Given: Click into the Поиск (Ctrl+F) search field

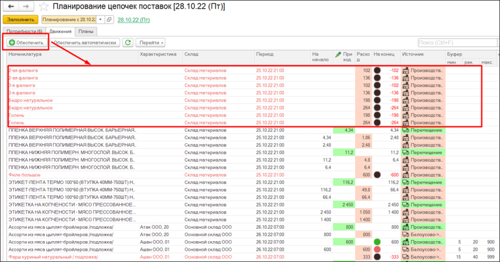Looking at the screenshot, I should [x=457, y=43].
